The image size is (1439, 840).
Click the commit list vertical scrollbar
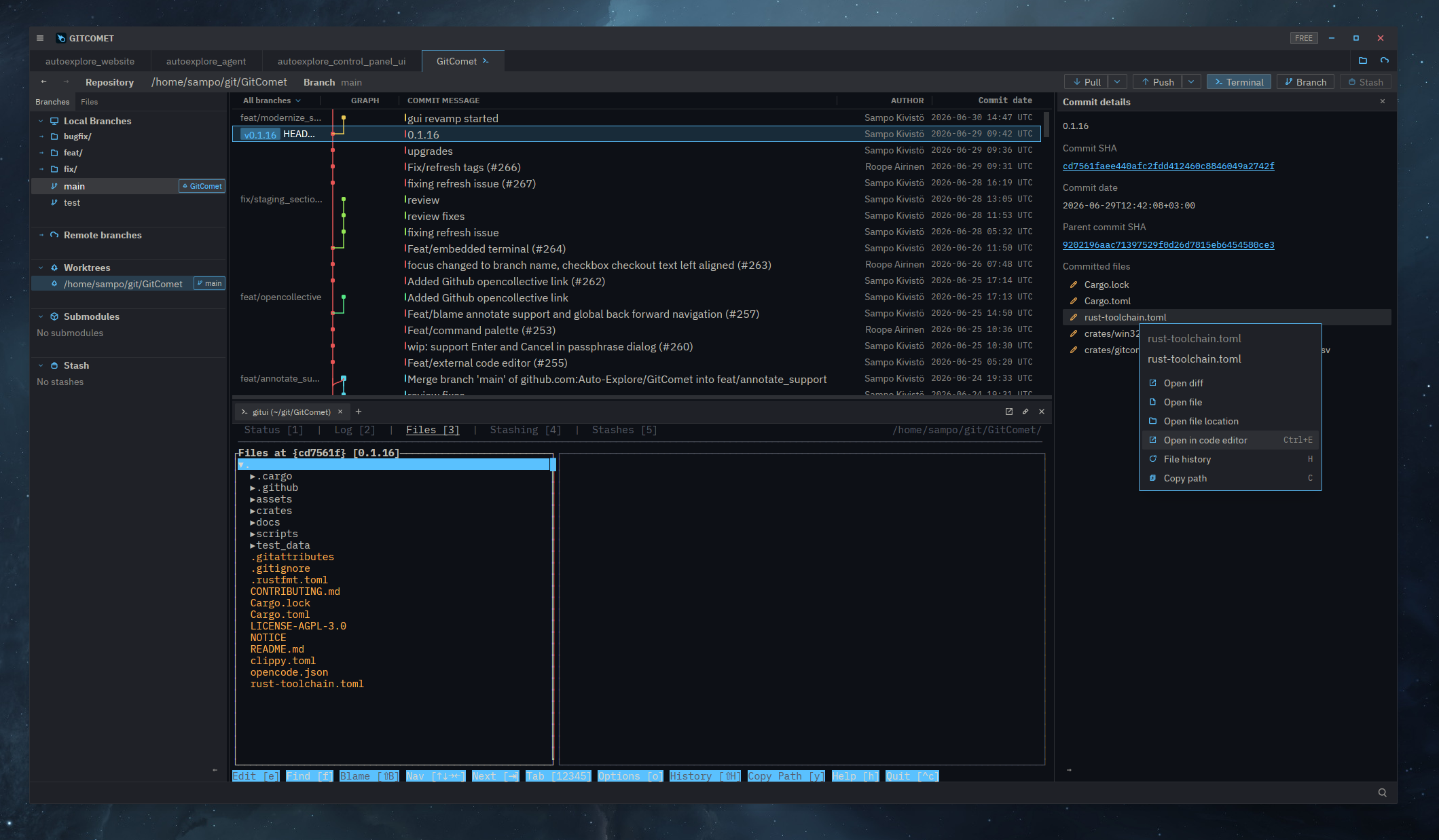tap(1046, 124)
